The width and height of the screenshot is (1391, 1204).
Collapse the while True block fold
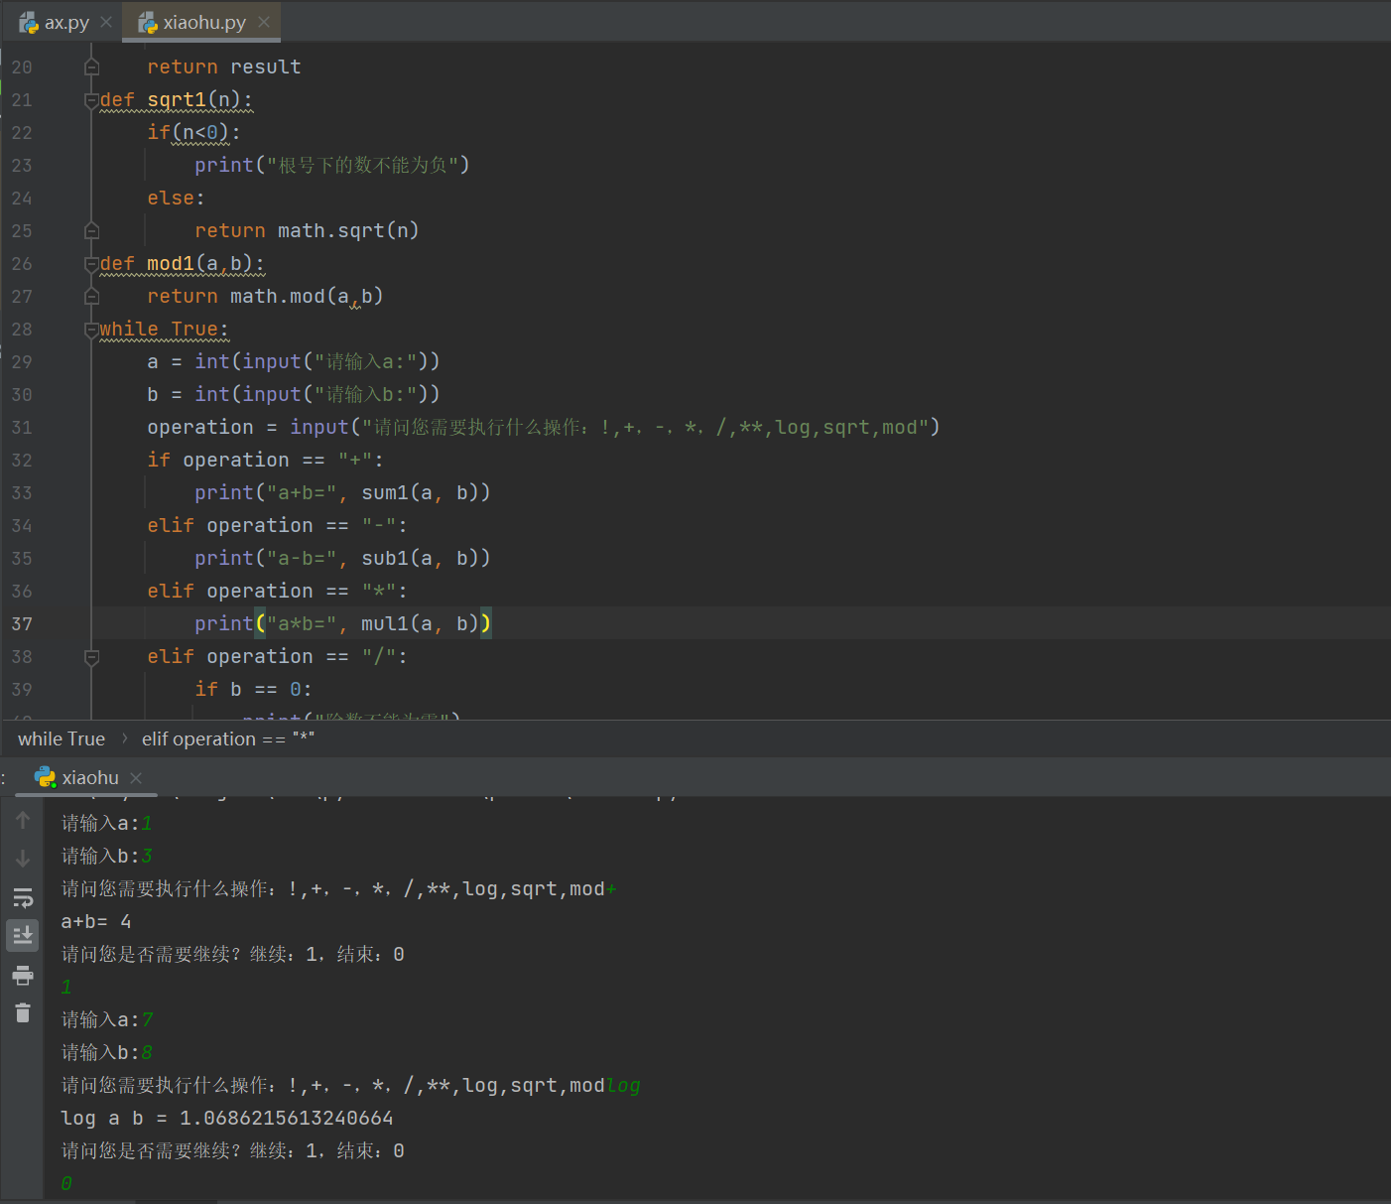(x=91, y=329)
